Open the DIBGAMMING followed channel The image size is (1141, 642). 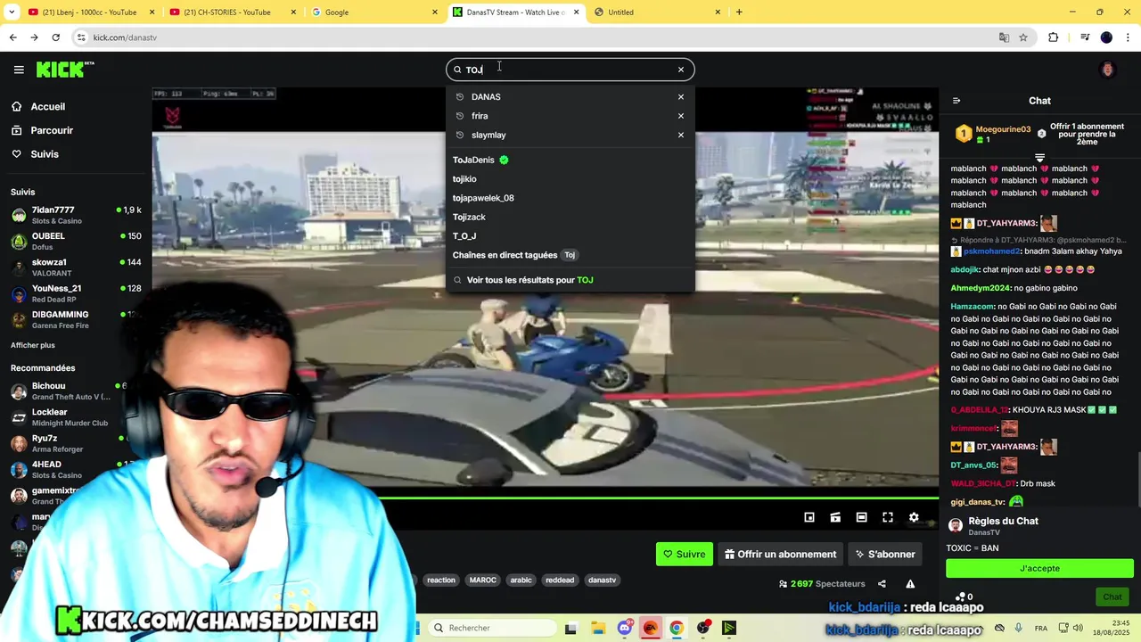pyautogui.click(x=76, y=319)
